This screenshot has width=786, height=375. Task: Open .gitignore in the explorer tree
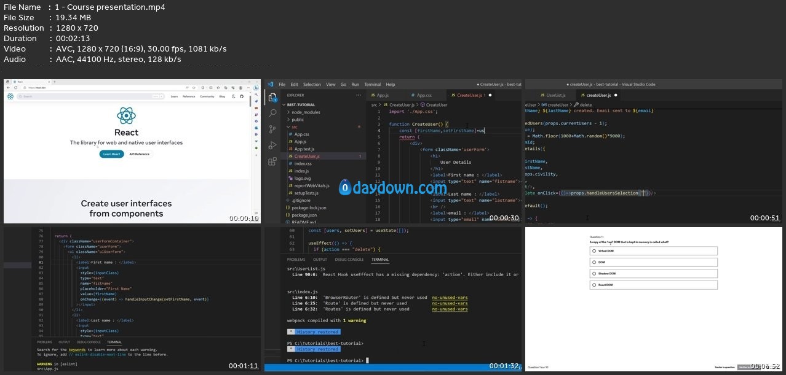(301, 200)
